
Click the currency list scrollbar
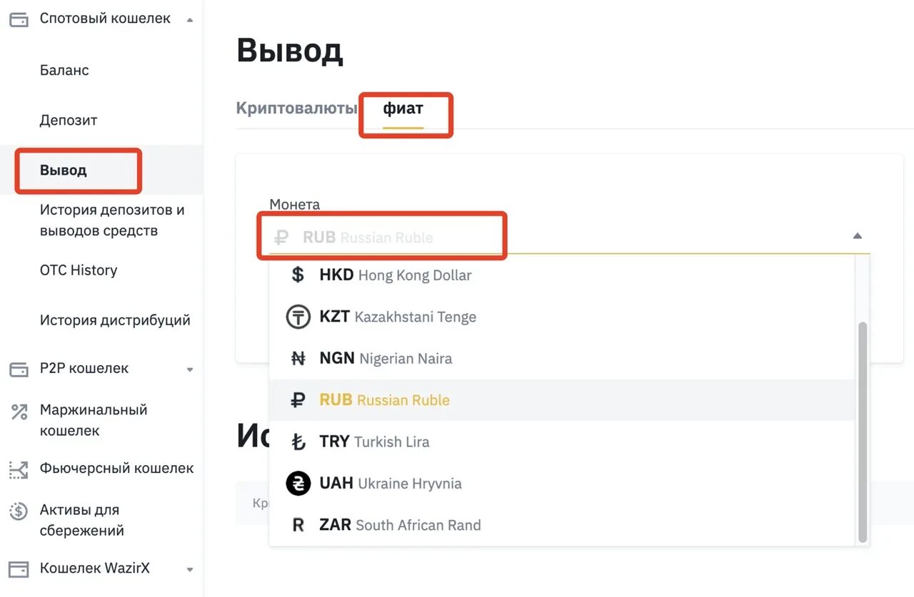pos(863,428)
